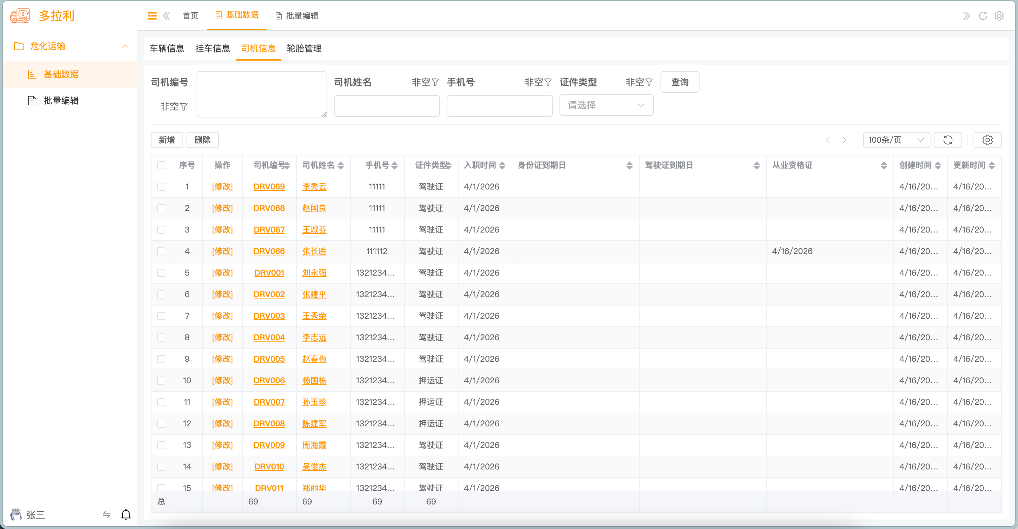Screen dimensions: 1018x529
Task: Select the header checkbox to choose all rows
Action: pos(161,166)
